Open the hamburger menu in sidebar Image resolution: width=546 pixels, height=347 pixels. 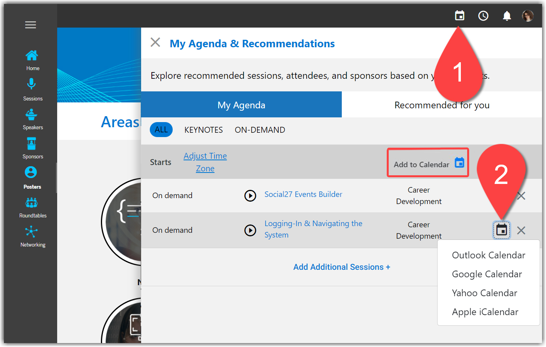(30, 25)
